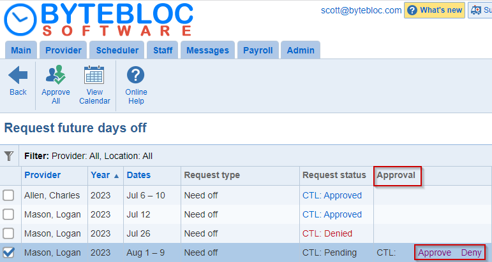Click the What's new help icon

point(412,10)
